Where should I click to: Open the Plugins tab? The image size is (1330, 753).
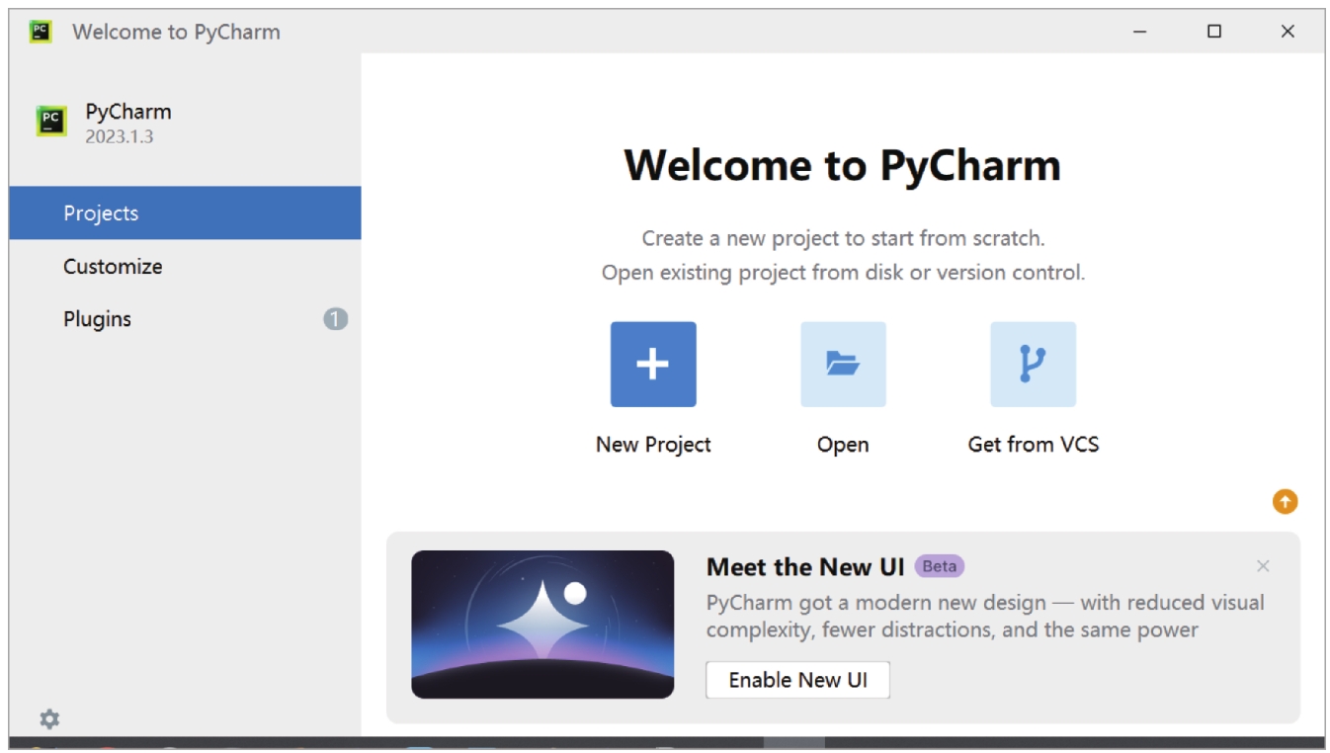[185, 319]
